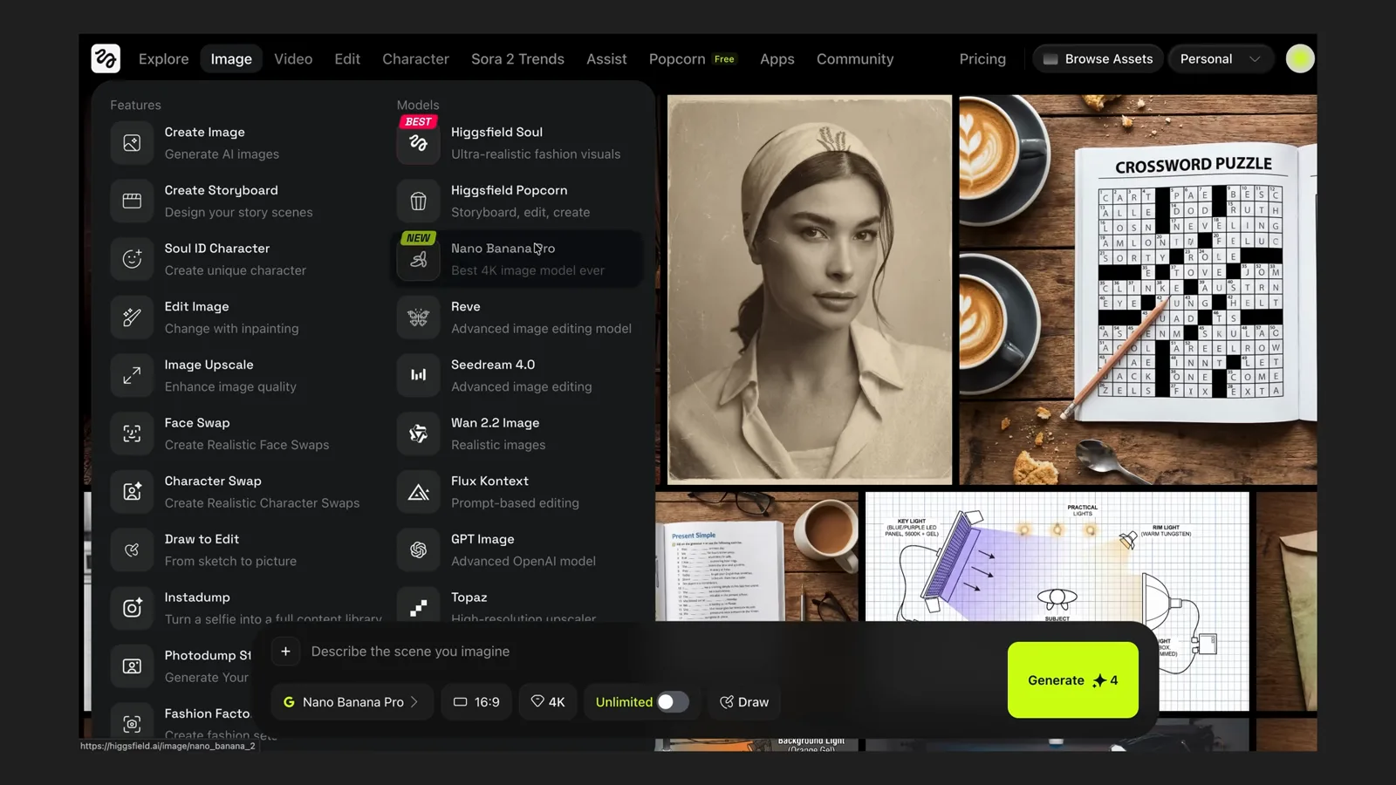Click the Edit Image icon
The image size is (1396, 785).
pos(132,317)
